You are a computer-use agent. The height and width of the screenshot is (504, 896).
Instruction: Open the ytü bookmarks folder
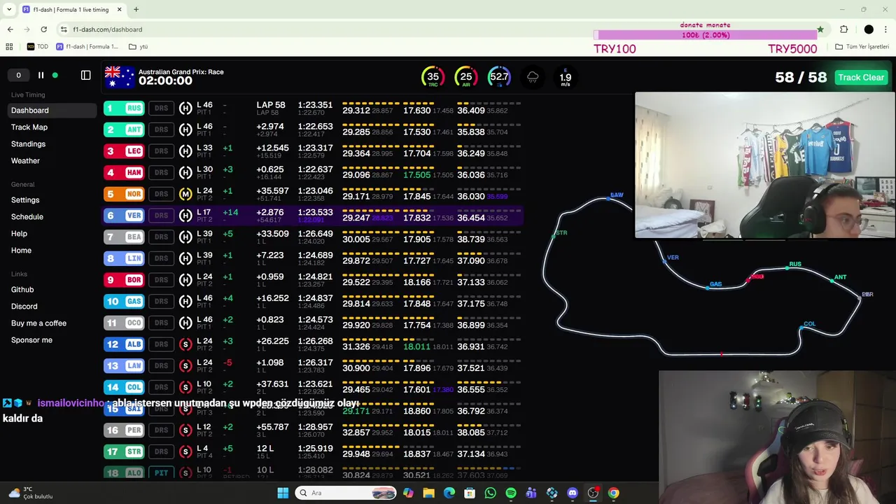[x=138, y=47]
